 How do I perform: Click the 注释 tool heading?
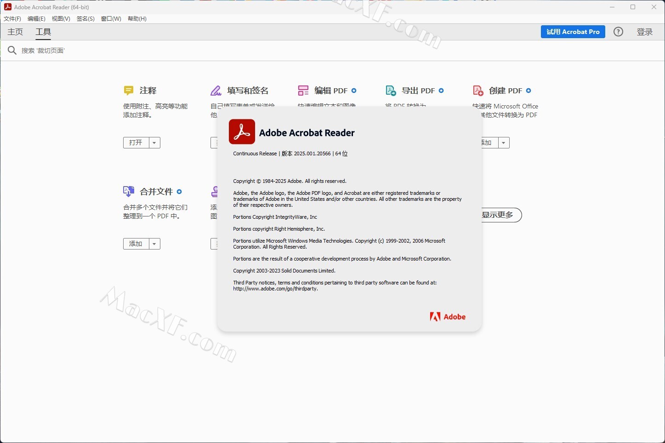tap(148, 91)
